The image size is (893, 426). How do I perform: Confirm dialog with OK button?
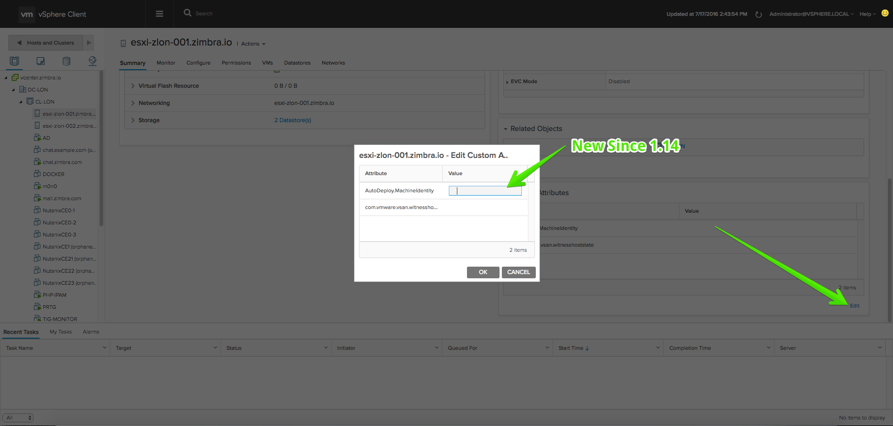coord(483,272)
